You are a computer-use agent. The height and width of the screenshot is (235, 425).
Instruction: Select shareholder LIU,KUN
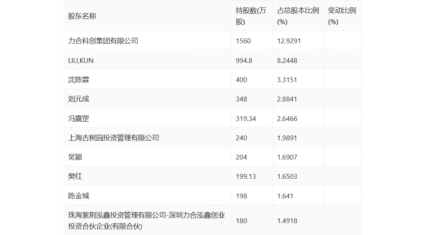tap(81, 60)
